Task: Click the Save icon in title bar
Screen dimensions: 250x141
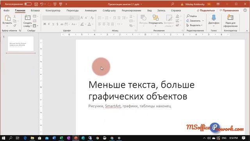Action: [36, 4]
